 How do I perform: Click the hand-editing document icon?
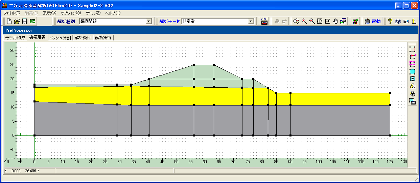pyautogui.click(x=412, y=86)
